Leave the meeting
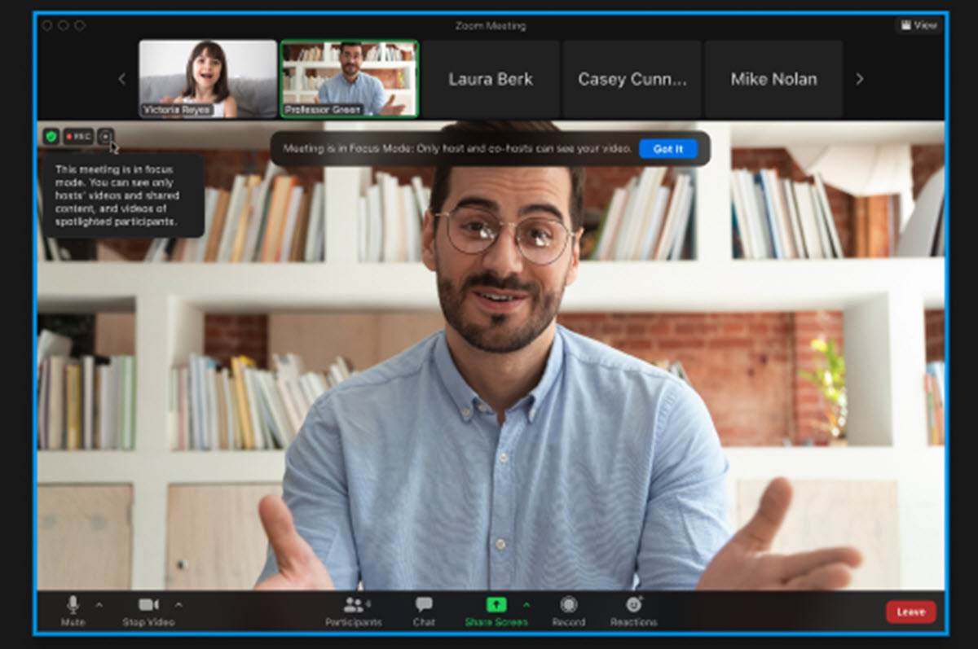 910,612
